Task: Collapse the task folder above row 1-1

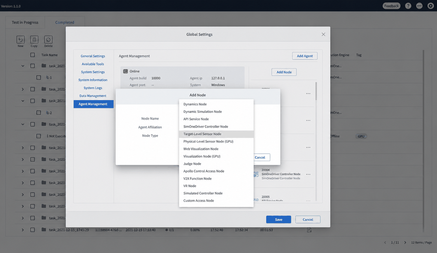Action: [23, 66]
